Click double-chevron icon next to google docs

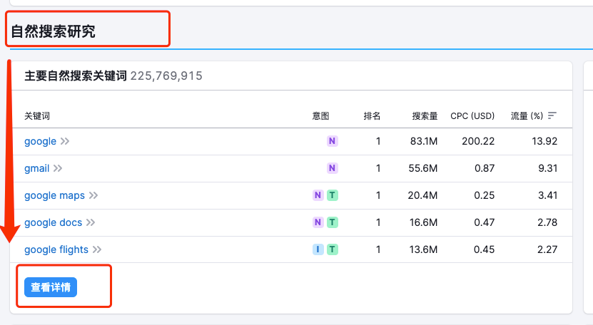click(91, 222)
